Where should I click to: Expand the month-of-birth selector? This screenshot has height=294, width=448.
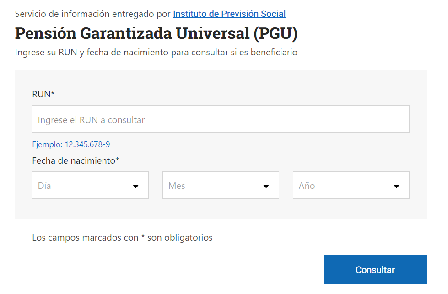221,185
